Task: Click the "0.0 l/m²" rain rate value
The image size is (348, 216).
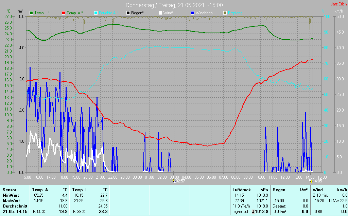Action: [280, 212]
